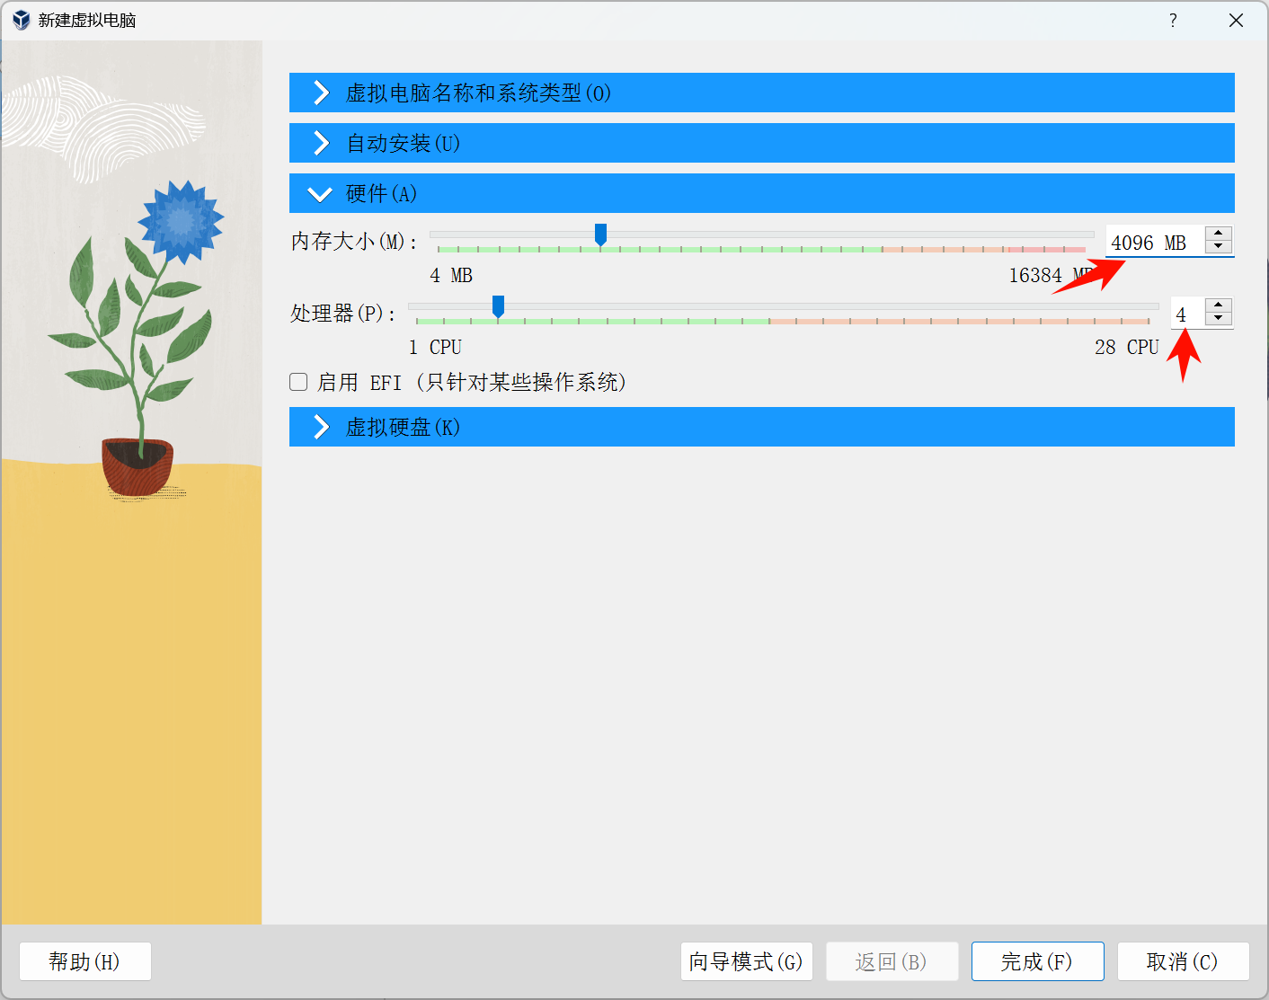
Task: Click the 完成(F) button
Action: 1037,961
